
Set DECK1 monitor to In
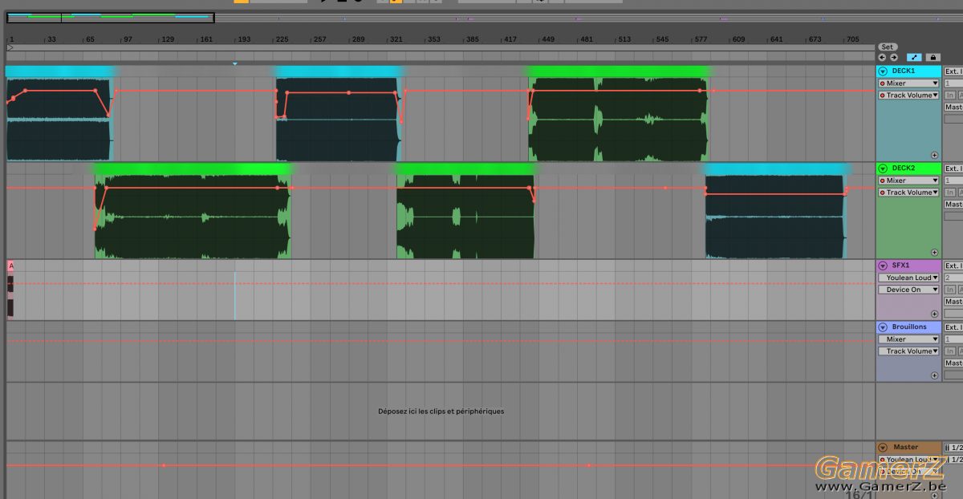949,95
